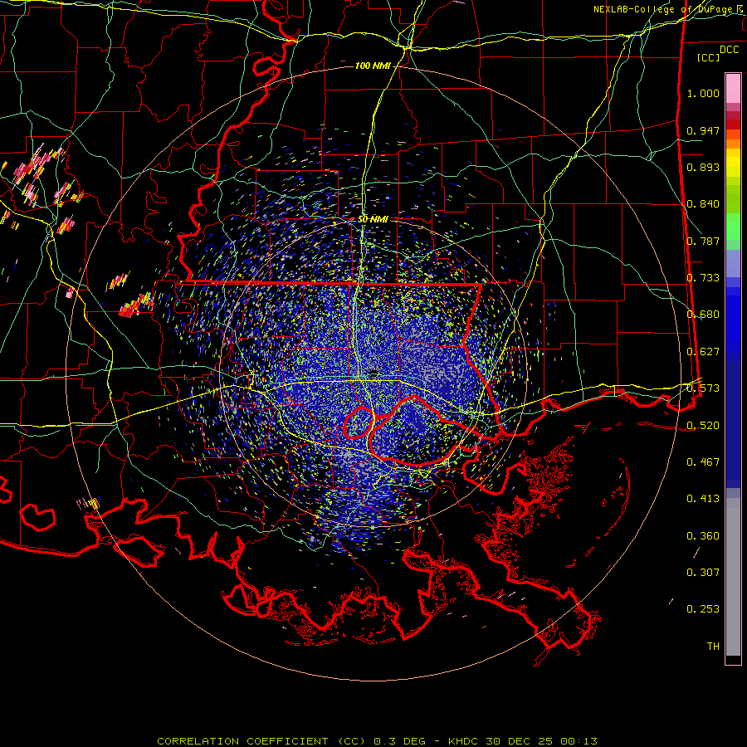
Task: Click the 50 NMI range ring label
Action: coord(373,219)
